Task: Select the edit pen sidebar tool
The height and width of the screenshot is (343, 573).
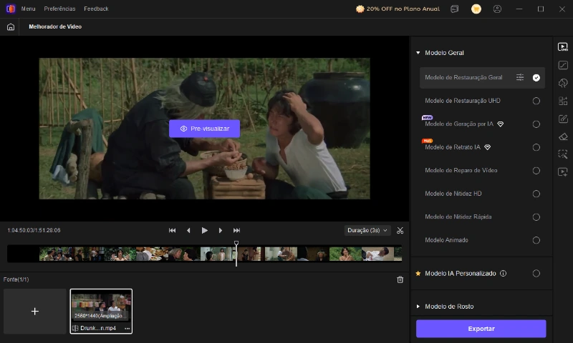Action: click(563, 119)
